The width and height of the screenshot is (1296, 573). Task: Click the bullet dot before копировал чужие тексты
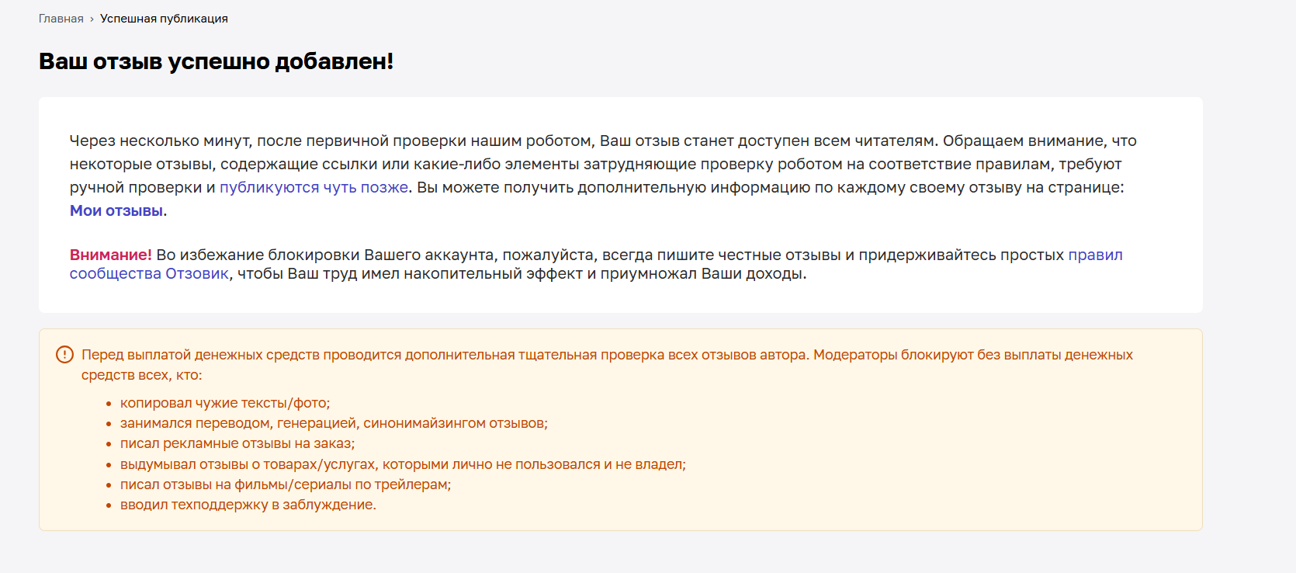[x=109, y=404]
